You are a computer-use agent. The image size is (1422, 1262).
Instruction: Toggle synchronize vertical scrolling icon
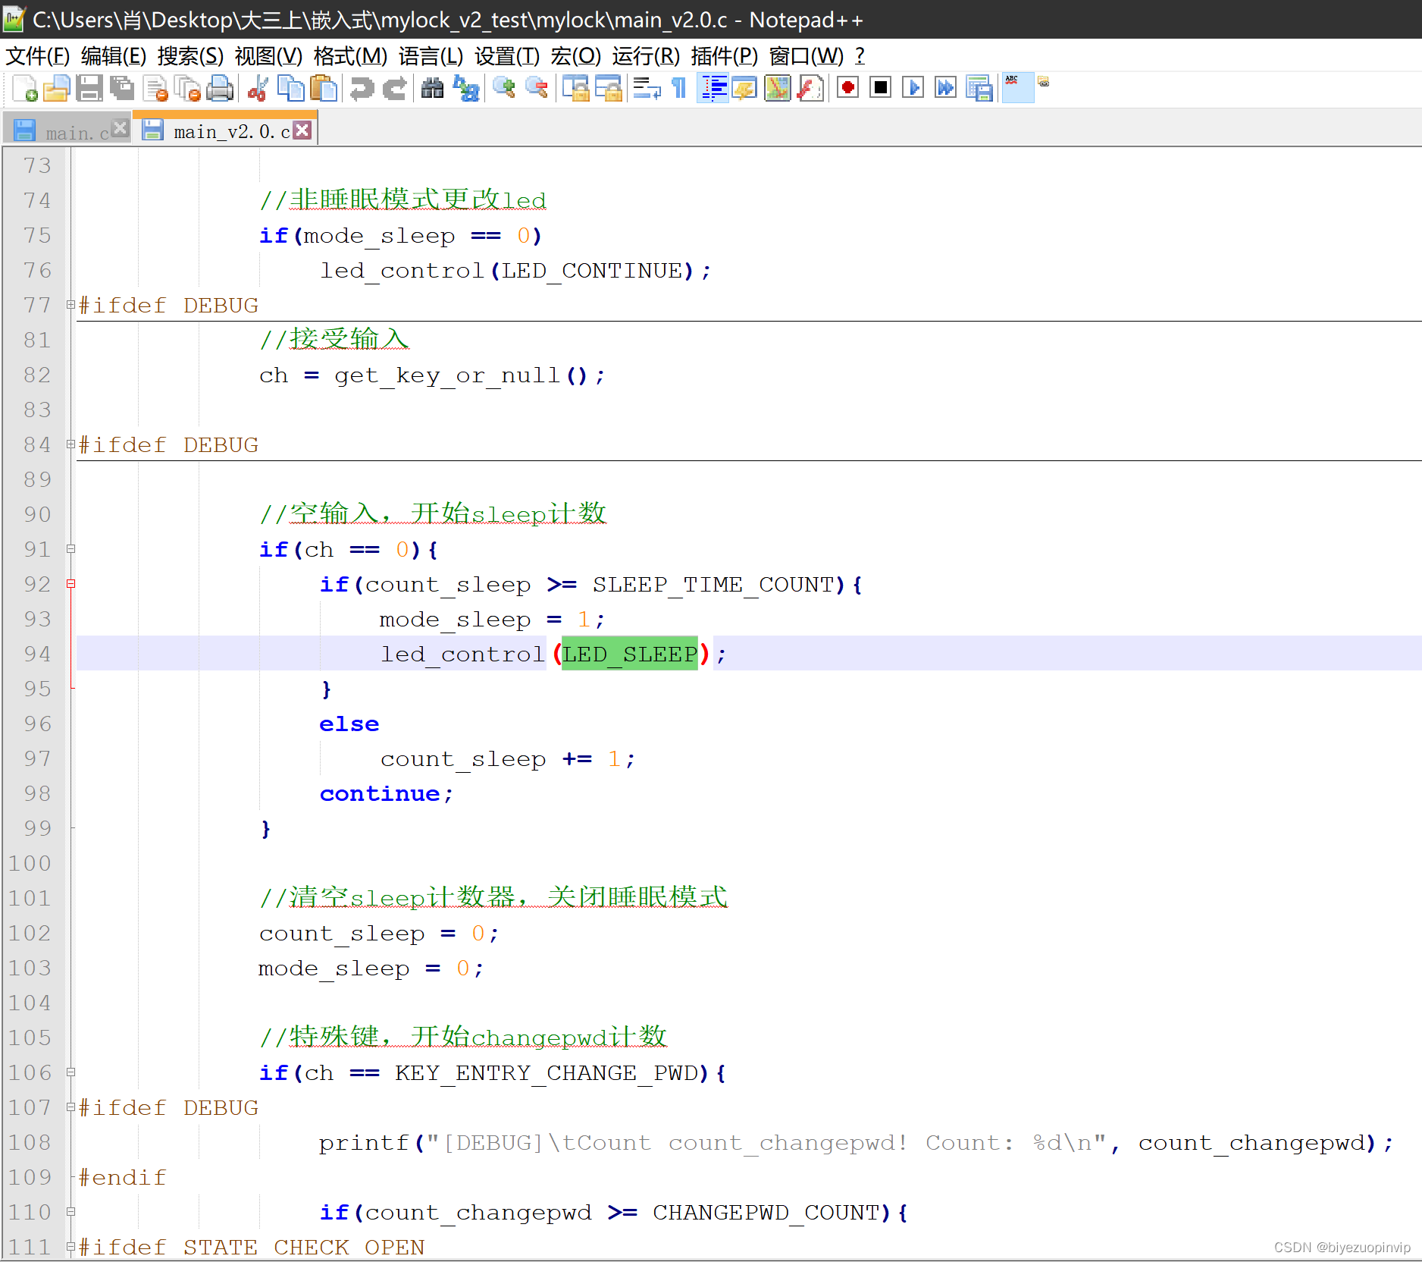point(575,89)
